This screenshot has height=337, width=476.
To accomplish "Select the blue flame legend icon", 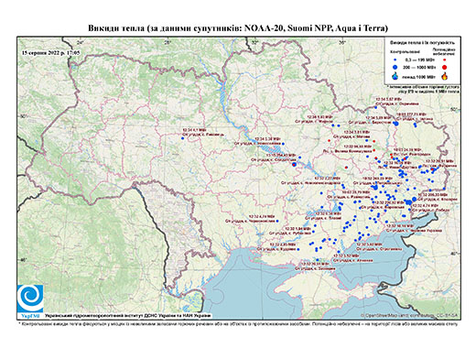I will [395, 76].
